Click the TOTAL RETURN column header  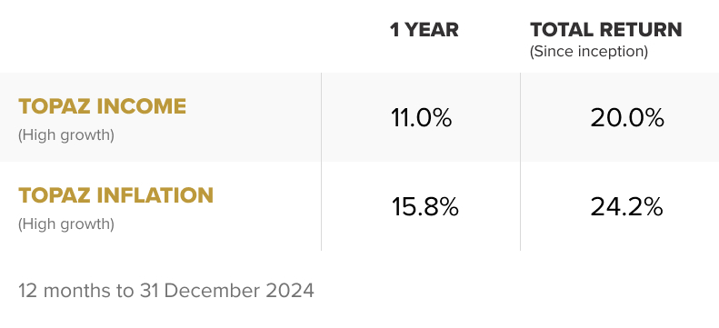pyautogui.click(x=606, y=30)
